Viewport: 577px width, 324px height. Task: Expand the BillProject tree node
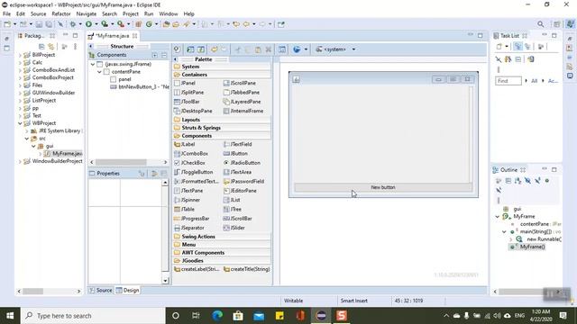(x=20, y=55)
